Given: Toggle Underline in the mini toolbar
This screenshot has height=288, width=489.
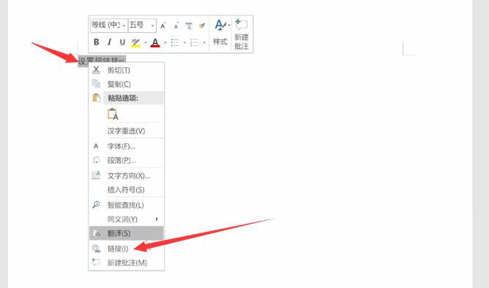Looking at the screenshot, I should coord(122,42).
